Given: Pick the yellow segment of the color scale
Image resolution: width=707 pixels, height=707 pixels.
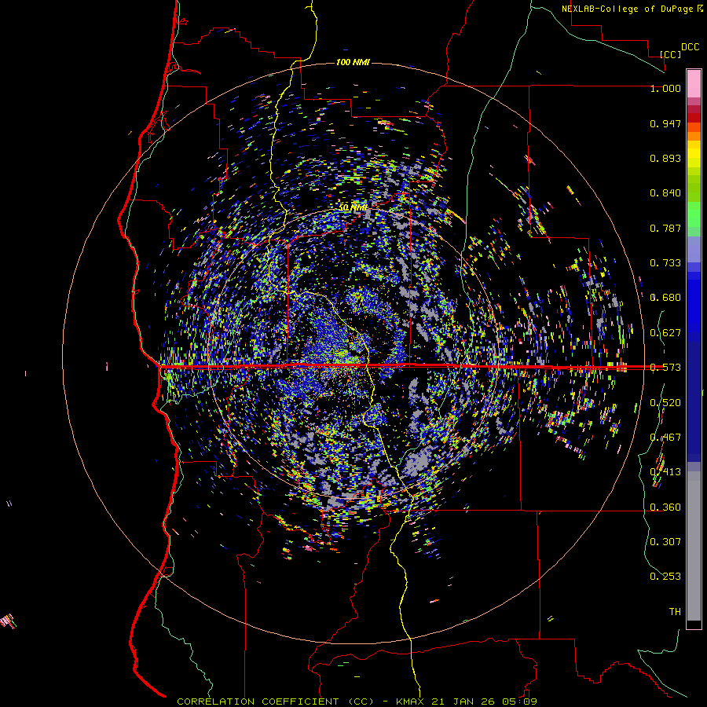Looking at the screenshot, I should point(694,154).
